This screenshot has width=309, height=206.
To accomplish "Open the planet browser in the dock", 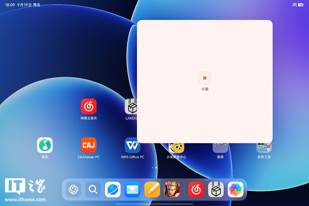I will pyautogui.click(x=113, y=190).
